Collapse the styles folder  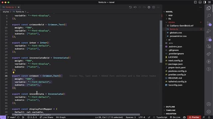(x=172, y=22)
